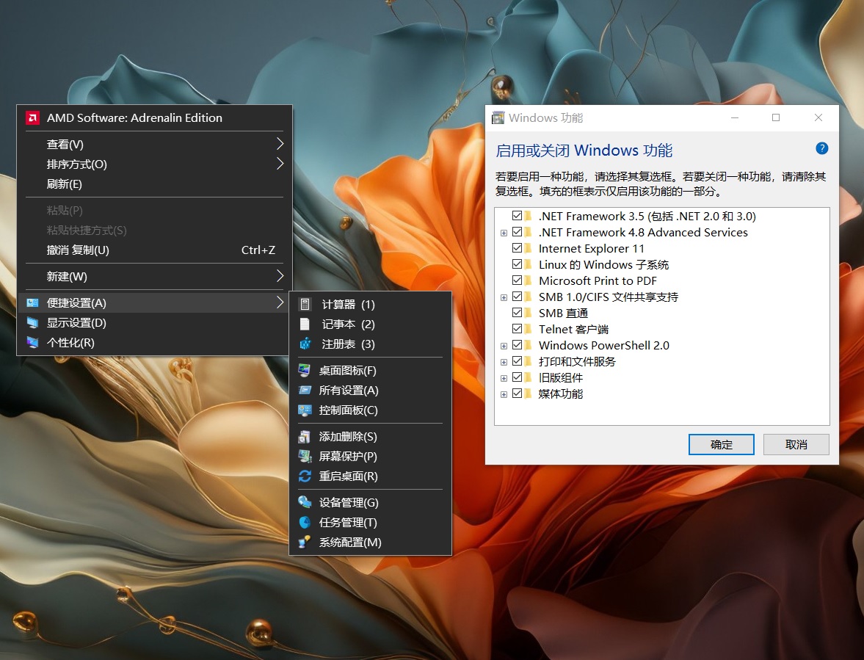Select the .NET Framework 4.8 Advanced Services label
This screenshot has width=864, height=660.
(x=643, y=233)
